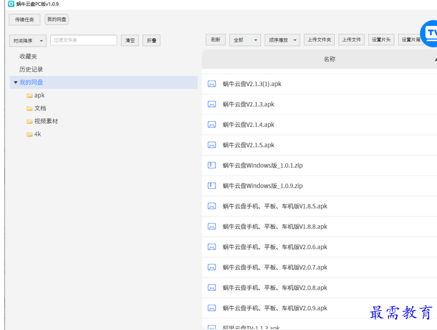Click the apk folder icon
The height and width of the screenshot is (330, 437).
[29, 95]
